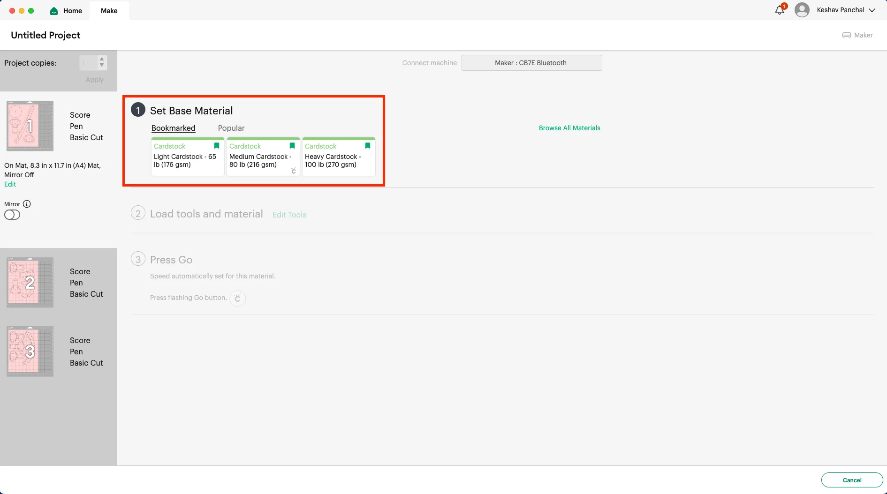Viewport: 887px width, 494px height.
Task: Click the Mirror info icon
Action: pyautogui.click(x=27, y=204)
